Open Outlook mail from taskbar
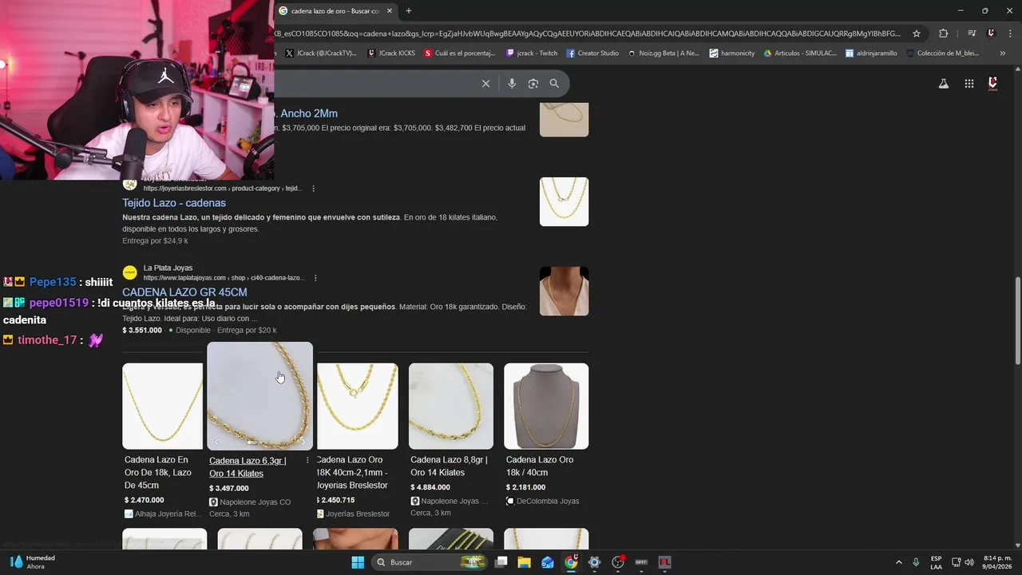 coord(548,562)
